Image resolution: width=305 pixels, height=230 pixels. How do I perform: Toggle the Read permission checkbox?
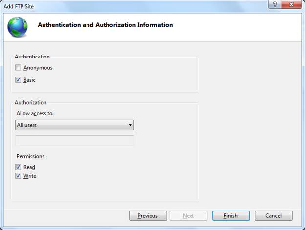click(18, 167)
